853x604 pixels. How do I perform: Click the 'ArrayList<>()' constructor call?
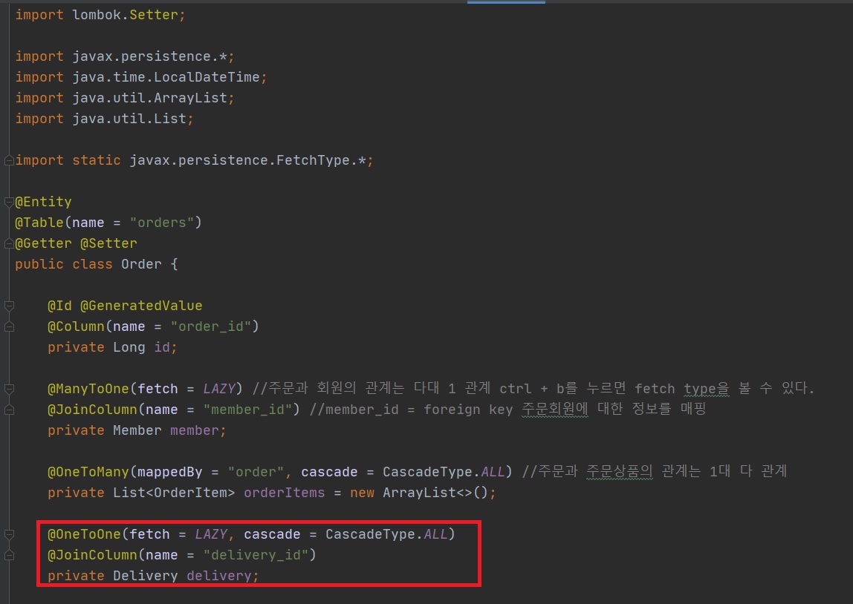coord(435,493)
